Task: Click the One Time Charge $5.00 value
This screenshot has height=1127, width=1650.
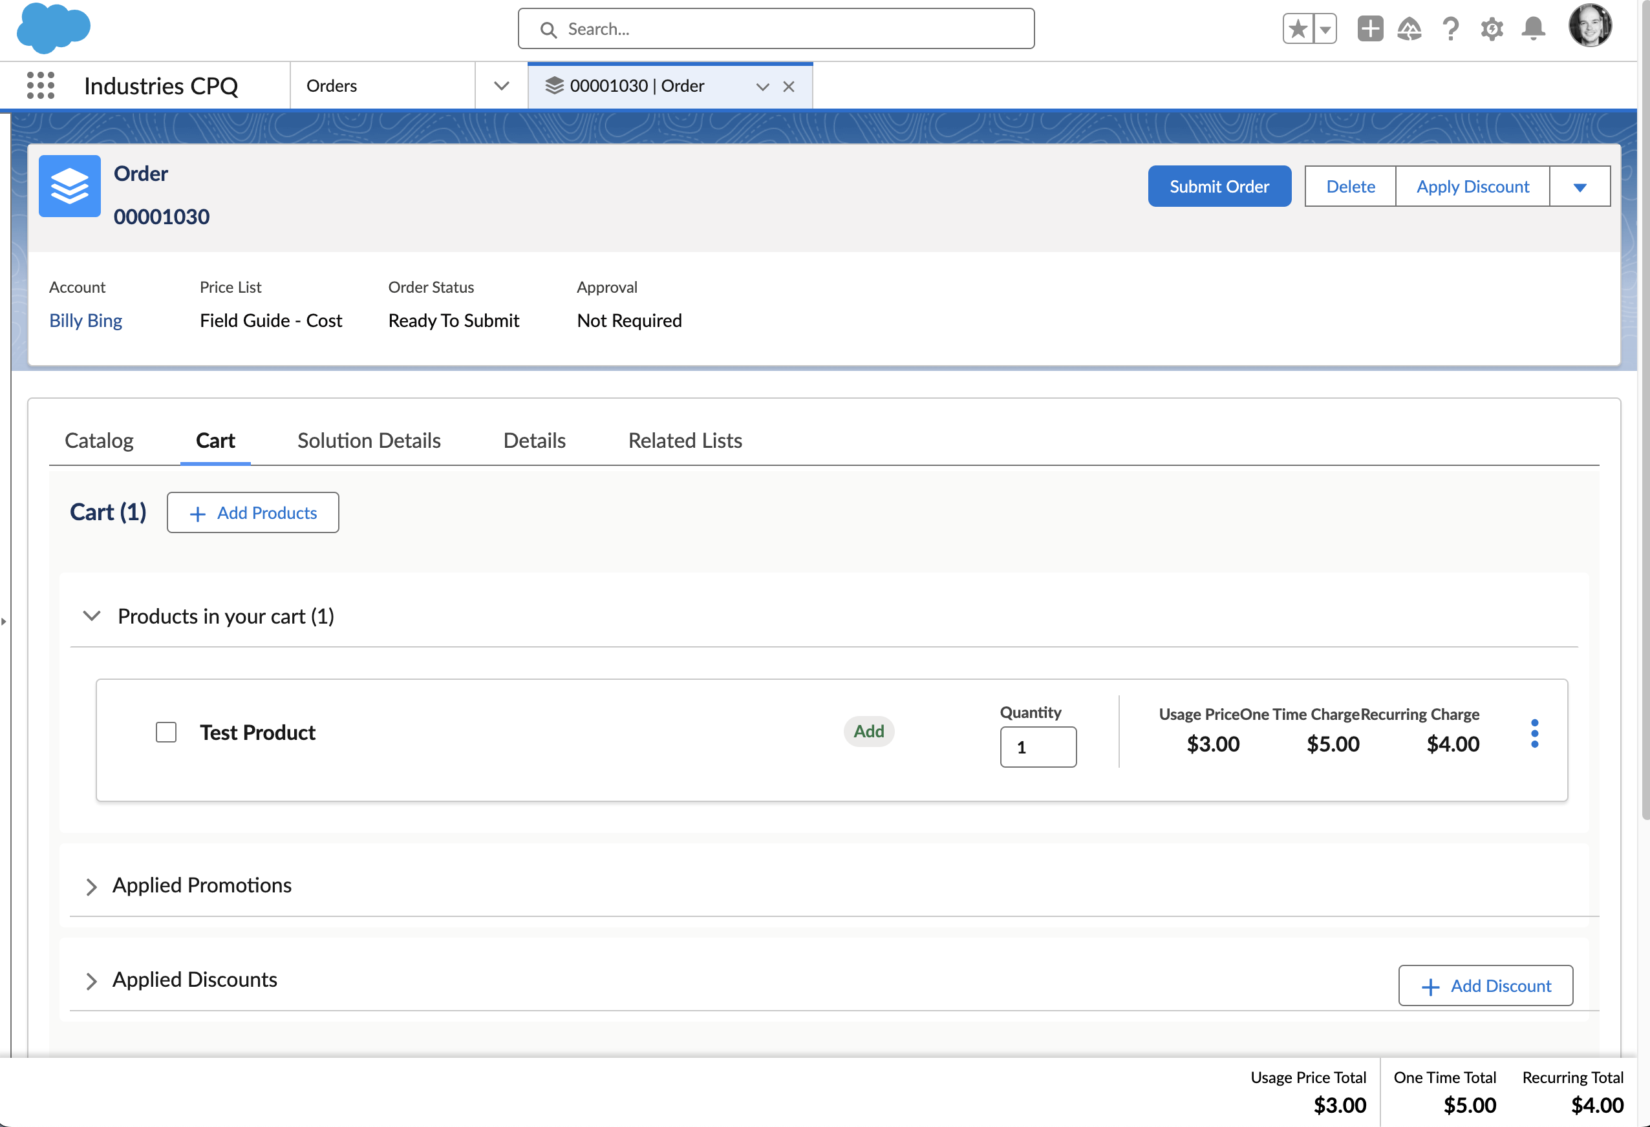Action: point(1333,744)
